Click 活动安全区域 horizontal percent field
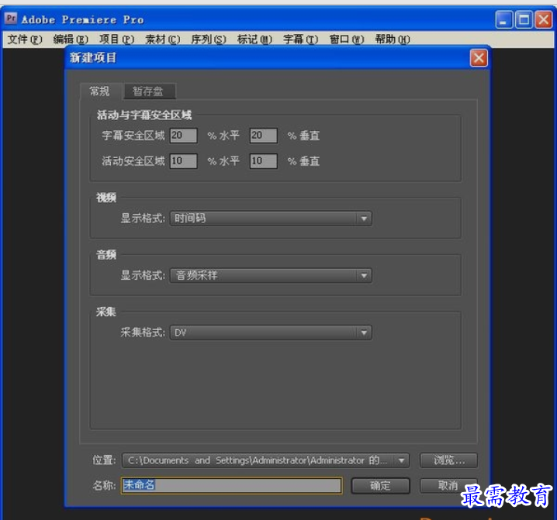Viewport: 557px width, 520px height. [183, 160]
